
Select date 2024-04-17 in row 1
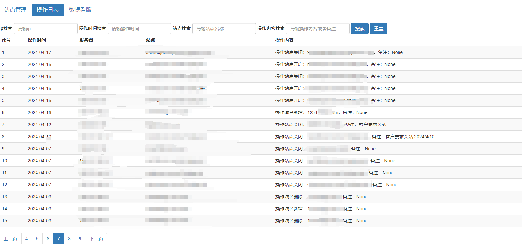point(39,52)
